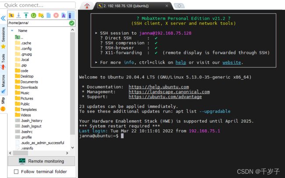Click the parent directory toolbar icon
Screen dimensions: 285x178
click(11, 15)
